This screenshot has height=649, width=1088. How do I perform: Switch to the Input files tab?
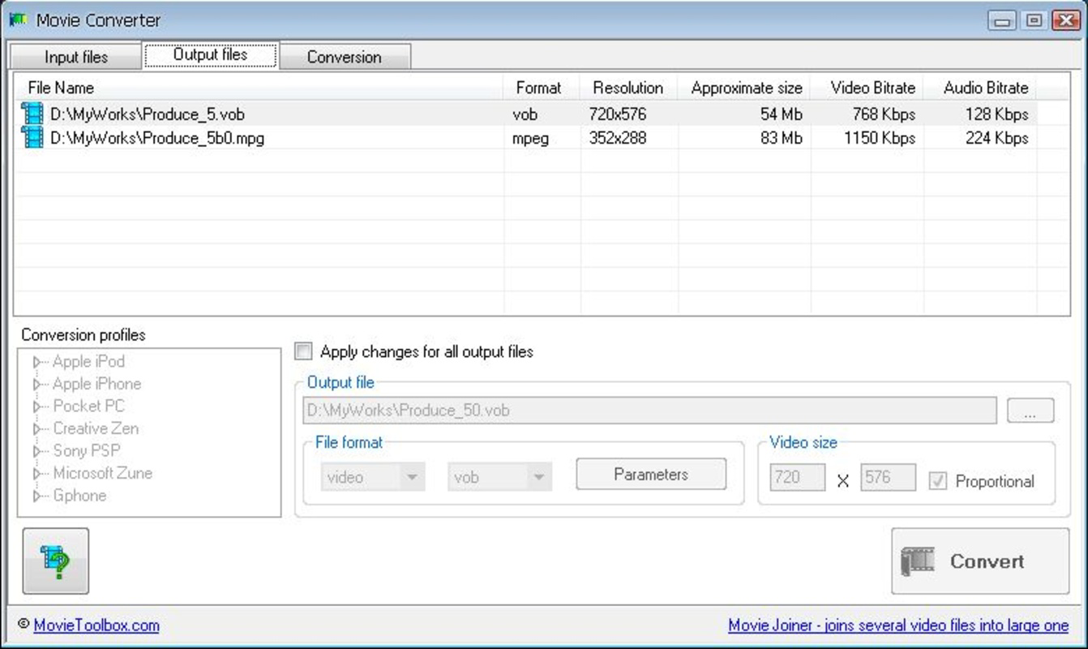pyautogui.click(x=76, y=57)
